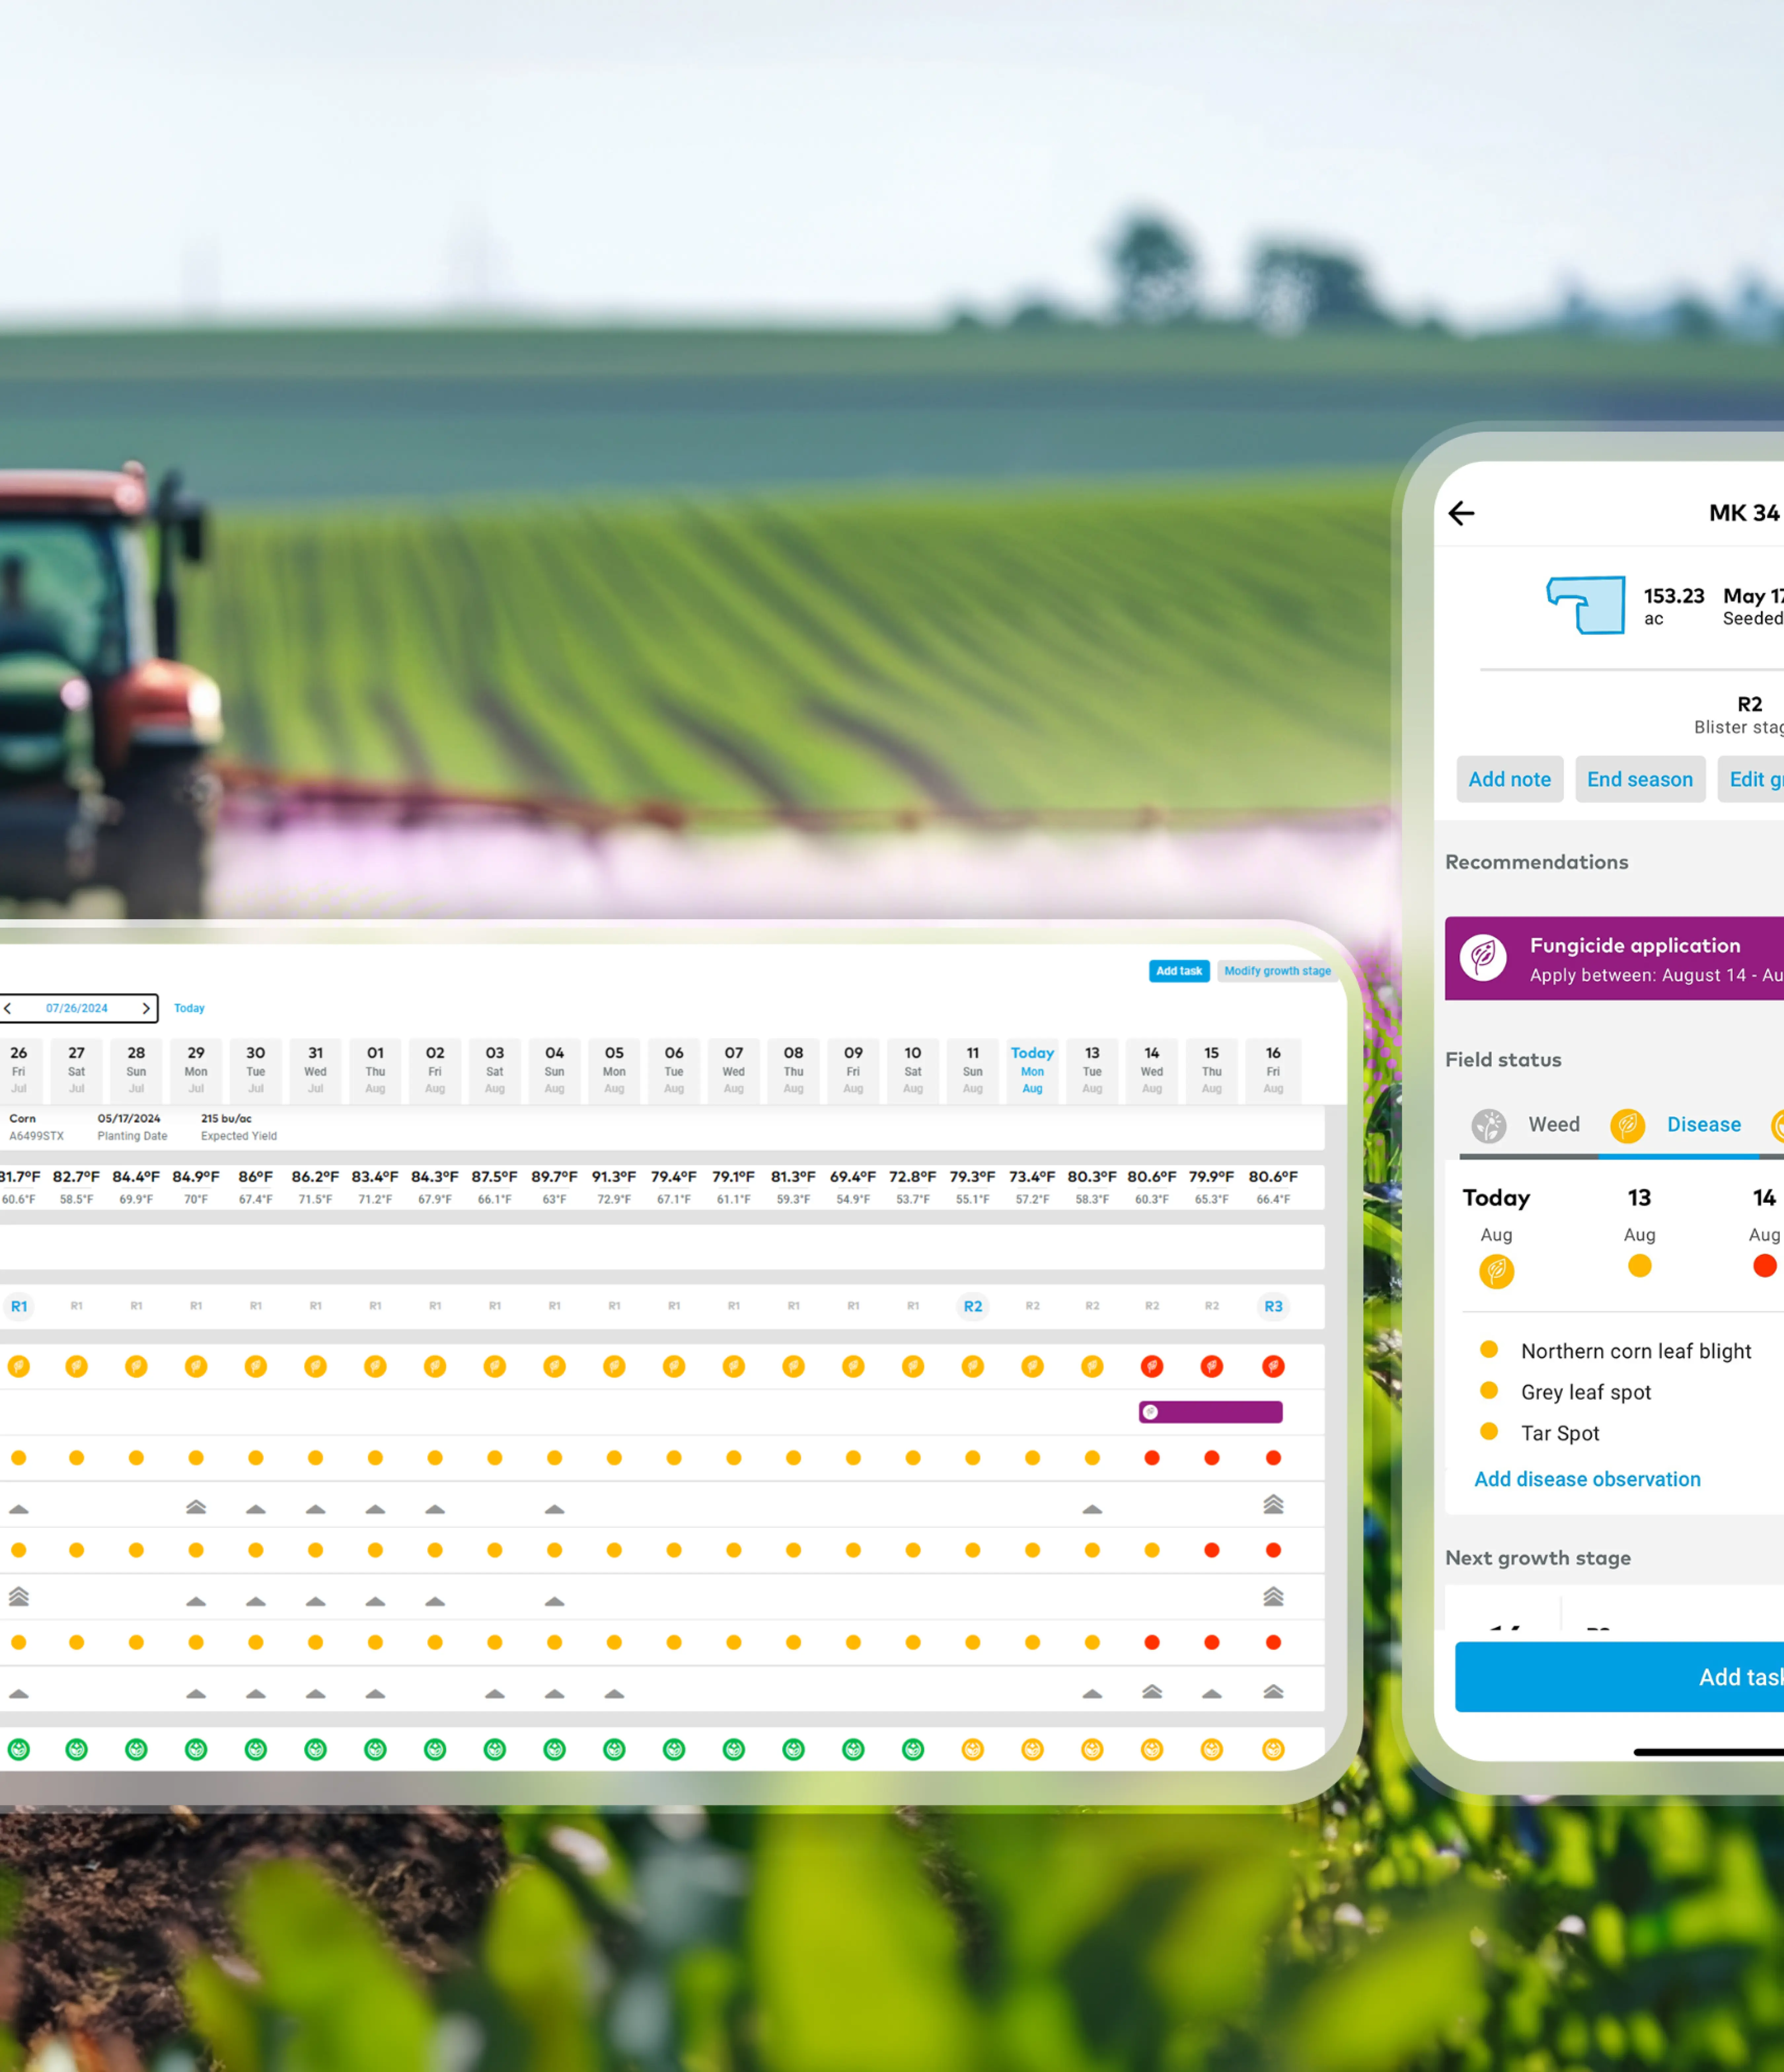The image size is (1784, 2072).
Task: Click the Add disease observation link
Action: [1583, 1477]
